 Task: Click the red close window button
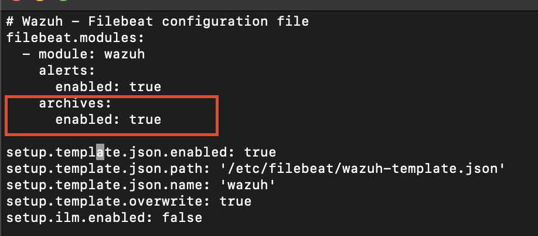point(16,1)
